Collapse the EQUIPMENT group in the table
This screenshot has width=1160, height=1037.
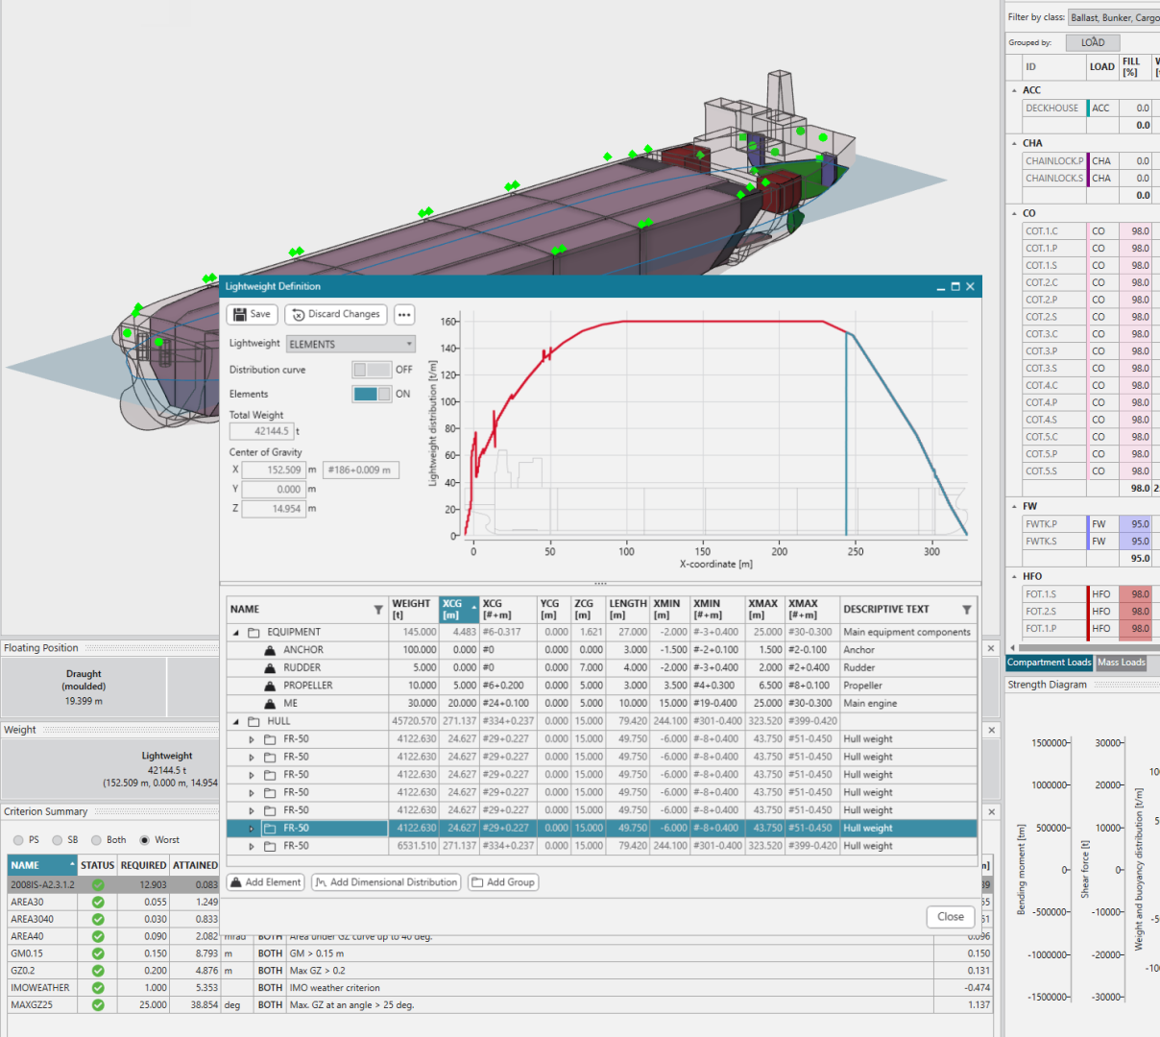tap(233, 632)
